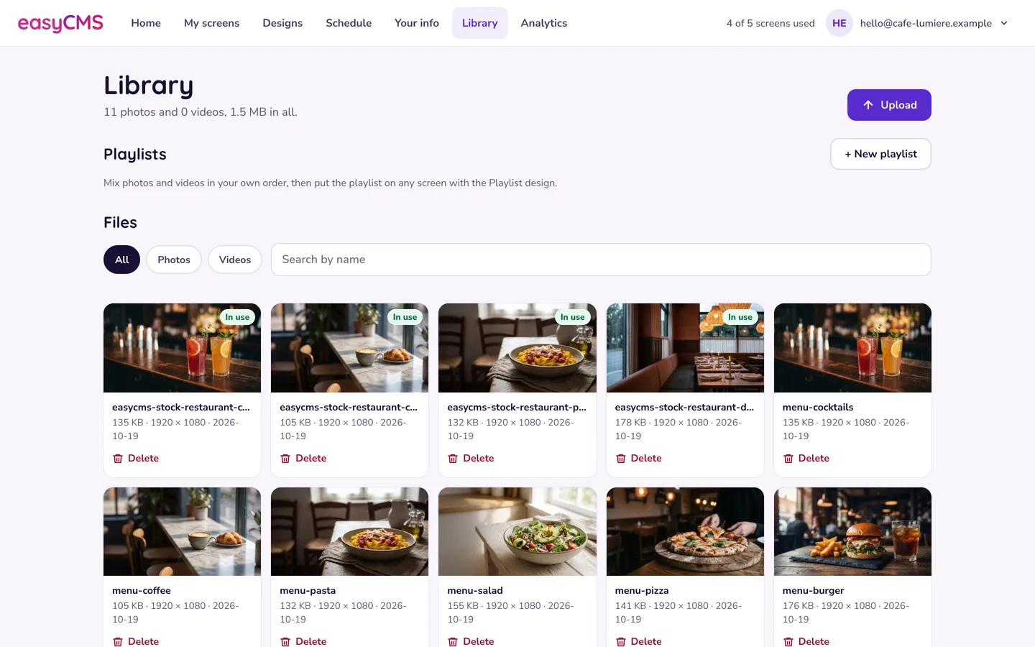The height and width of the screenshot is (647, 1035).
Task: Click the '11 photos and 0 videos' summary
Action: click(x=201, y=112)
